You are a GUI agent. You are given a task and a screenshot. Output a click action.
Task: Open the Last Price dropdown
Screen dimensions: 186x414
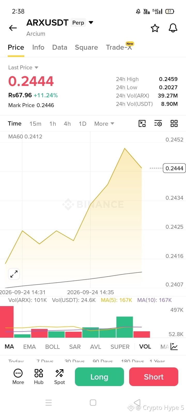pyautogui.click(x=23, y=68)
